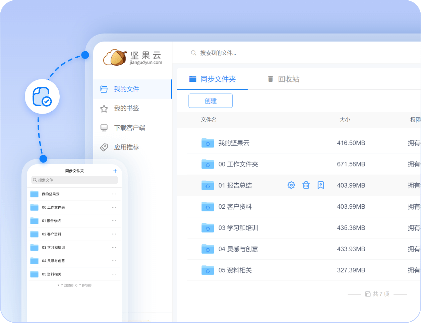Viewport: 421px width, 323px height.
Task: Expand options menu for mobile 03 学习和培训
Action: [114, 247]
